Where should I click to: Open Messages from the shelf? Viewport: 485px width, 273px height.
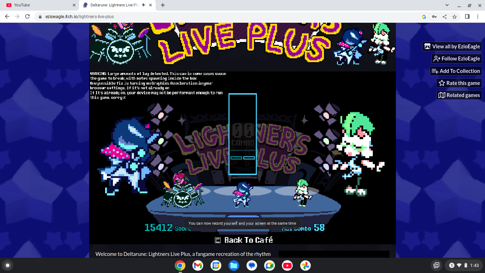tap(252, 266)
